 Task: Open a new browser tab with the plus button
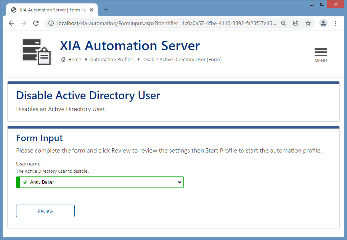(x=106, y=10)
